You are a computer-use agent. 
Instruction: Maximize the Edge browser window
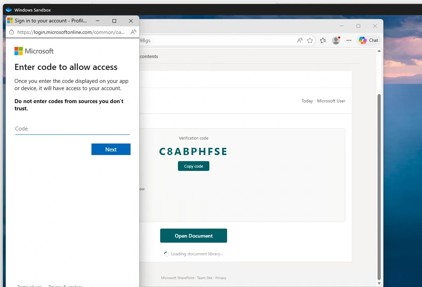[358, 26]
